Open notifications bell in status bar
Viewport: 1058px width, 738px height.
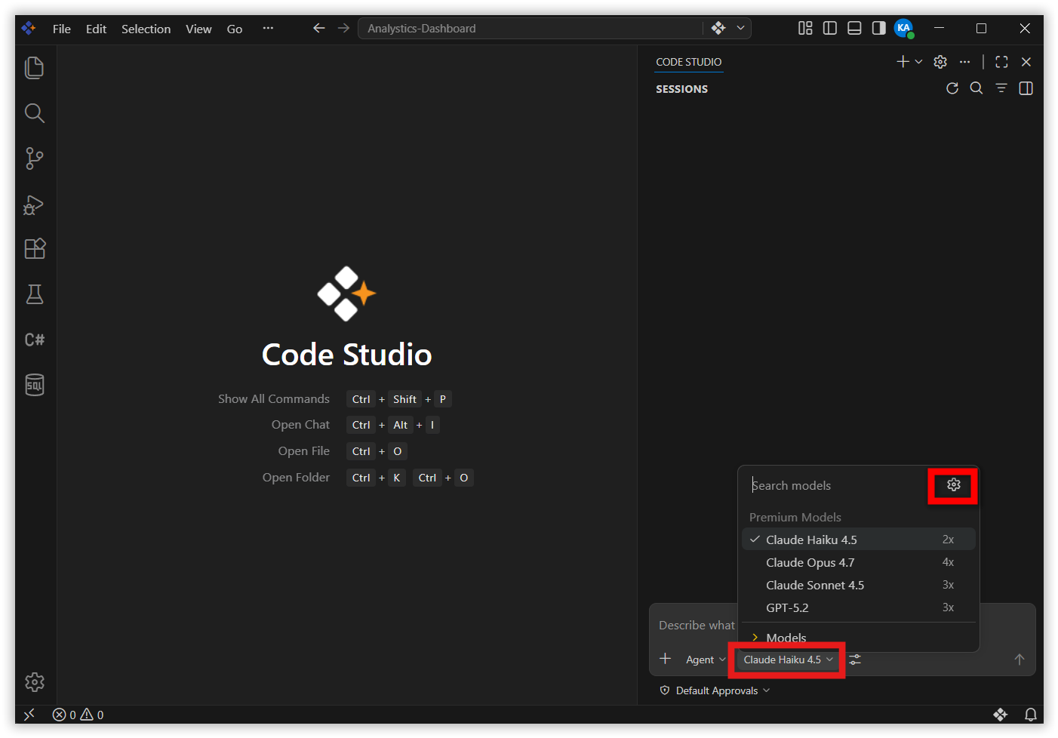(x=1030, y=715)
